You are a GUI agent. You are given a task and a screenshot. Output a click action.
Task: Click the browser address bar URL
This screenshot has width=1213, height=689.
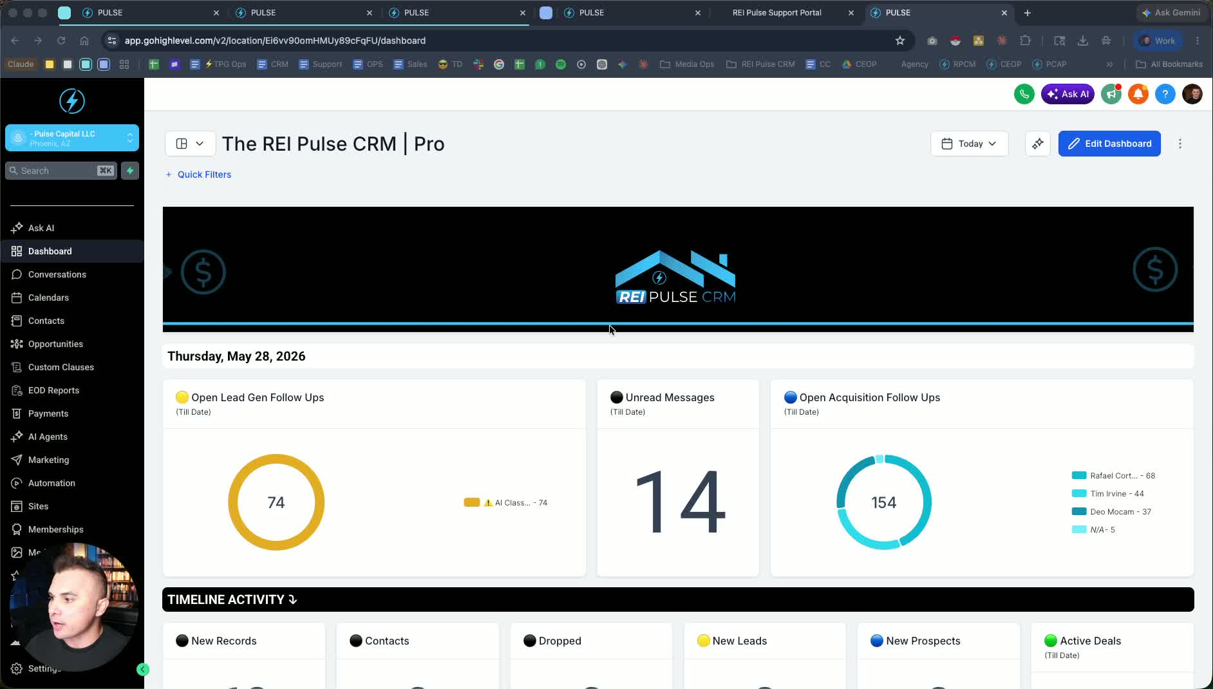[275, 41]
